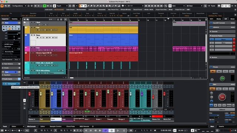237x133 pixels.
Task: Click the Add Track plus icon
Action: coord(25,20)
